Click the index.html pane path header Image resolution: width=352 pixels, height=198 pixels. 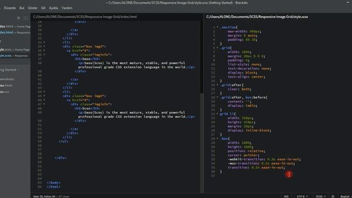coord(85,16)
